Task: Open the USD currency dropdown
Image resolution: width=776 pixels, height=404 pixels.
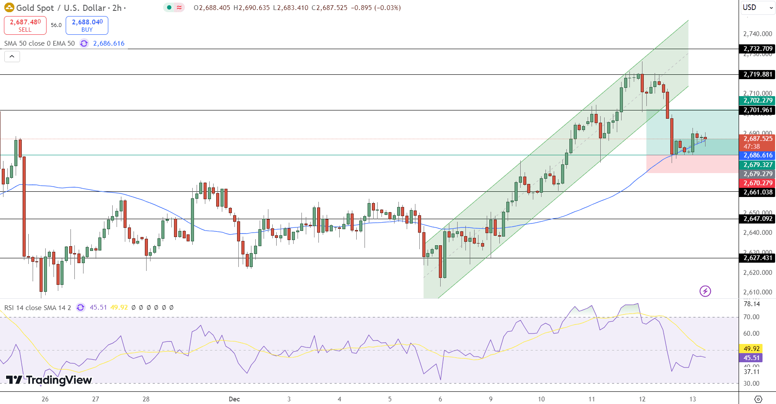Action: (x=757, y=7)
